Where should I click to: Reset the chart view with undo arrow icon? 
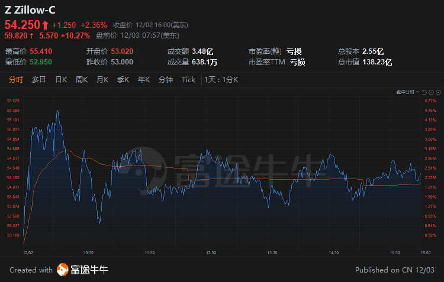[424, 92]
